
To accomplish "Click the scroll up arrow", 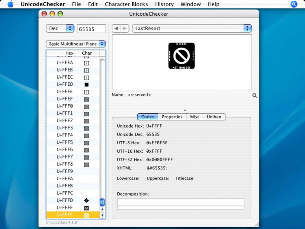I will point(102,209).
